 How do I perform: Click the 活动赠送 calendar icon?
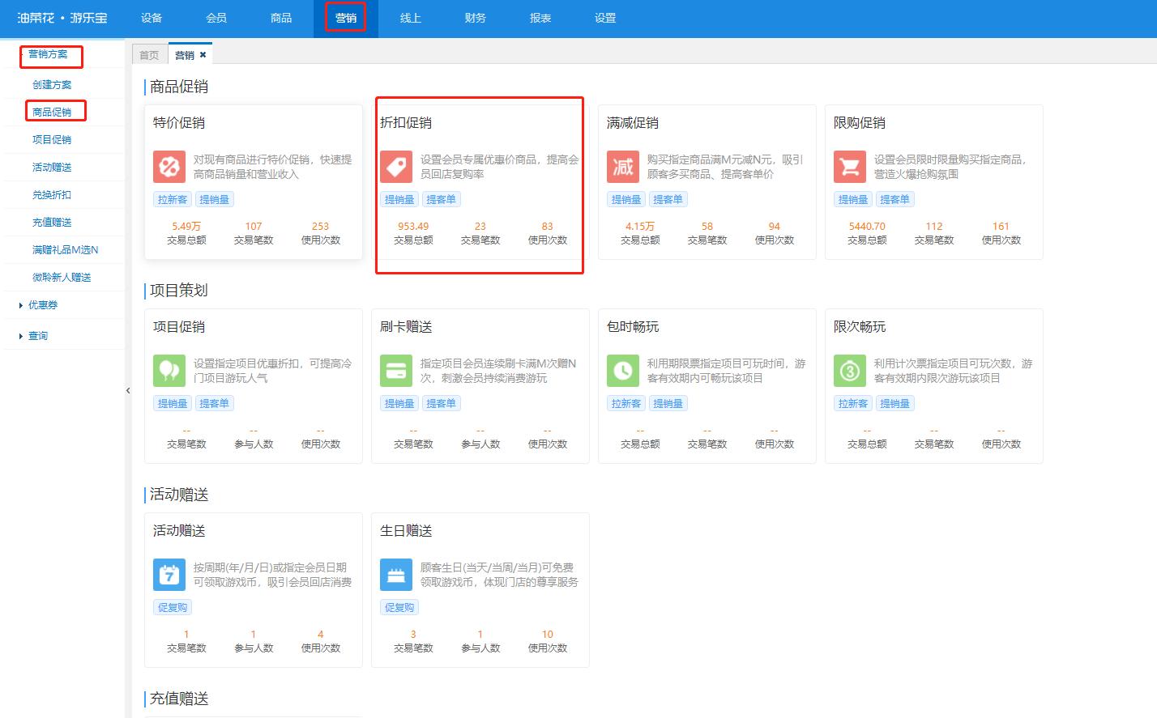pos(169,575)
